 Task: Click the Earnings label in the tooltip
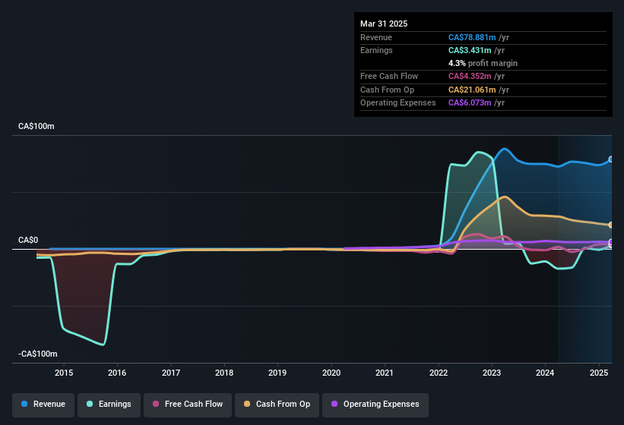(376, 50)
